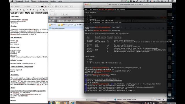Switch to the eromang@blackbox terminal tab
This screenshot has width=185, height=104.
pyautogui.click(x=99, y=7)
